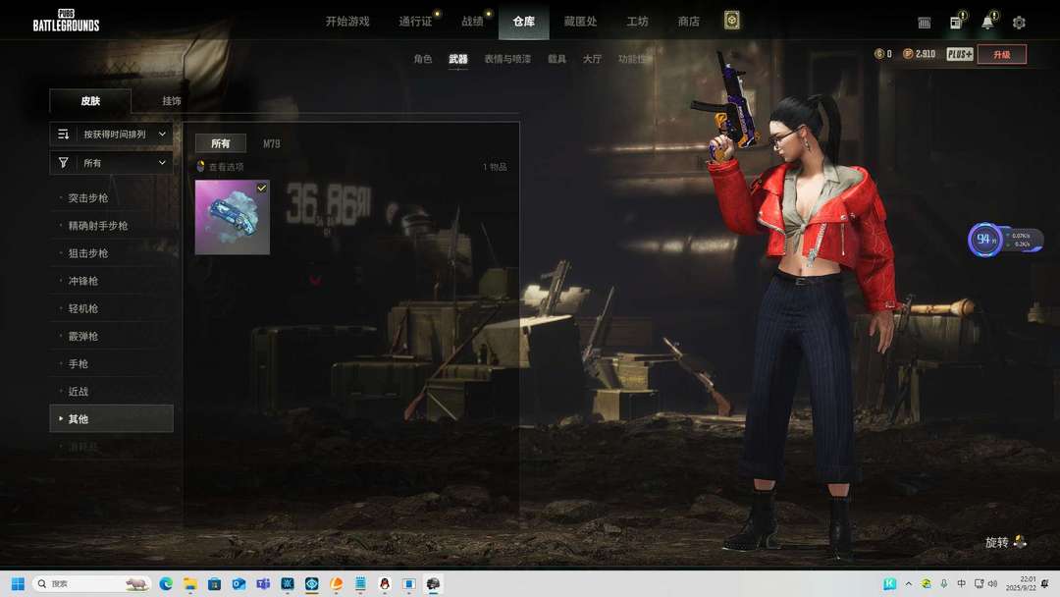Select the 所有 weapon filter tab
Viewport: 1060px width, 597px height.
tap(221, 143)
